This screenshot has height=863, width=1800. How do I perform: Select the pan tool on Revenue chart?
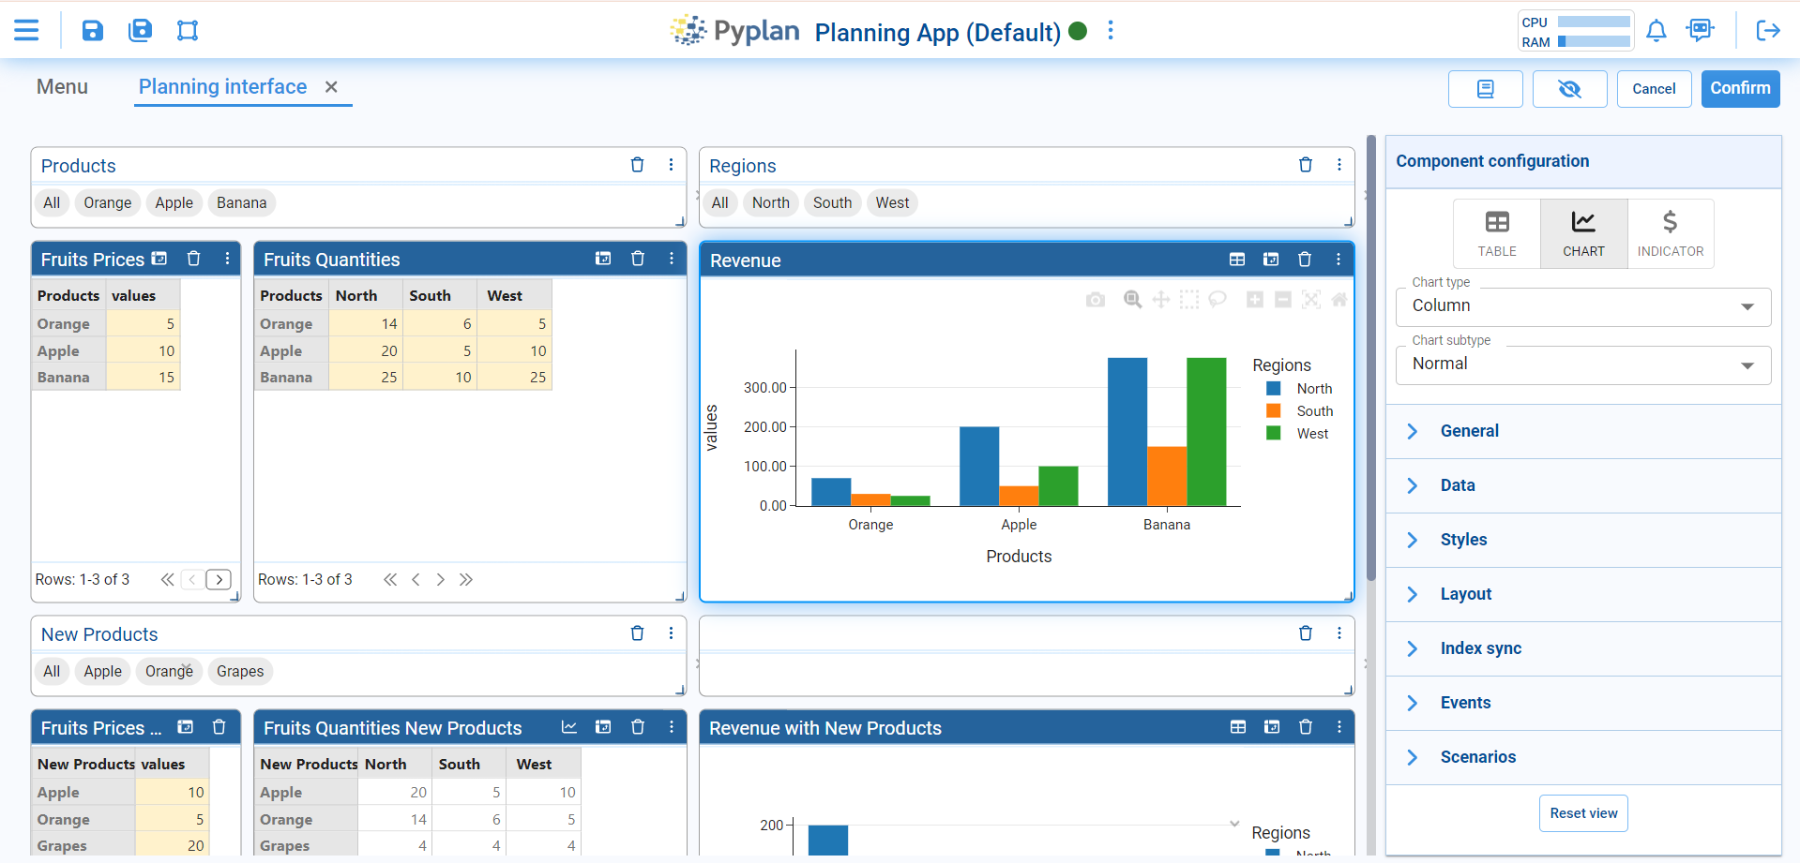pyautogui.click(x=1161, y=299)
